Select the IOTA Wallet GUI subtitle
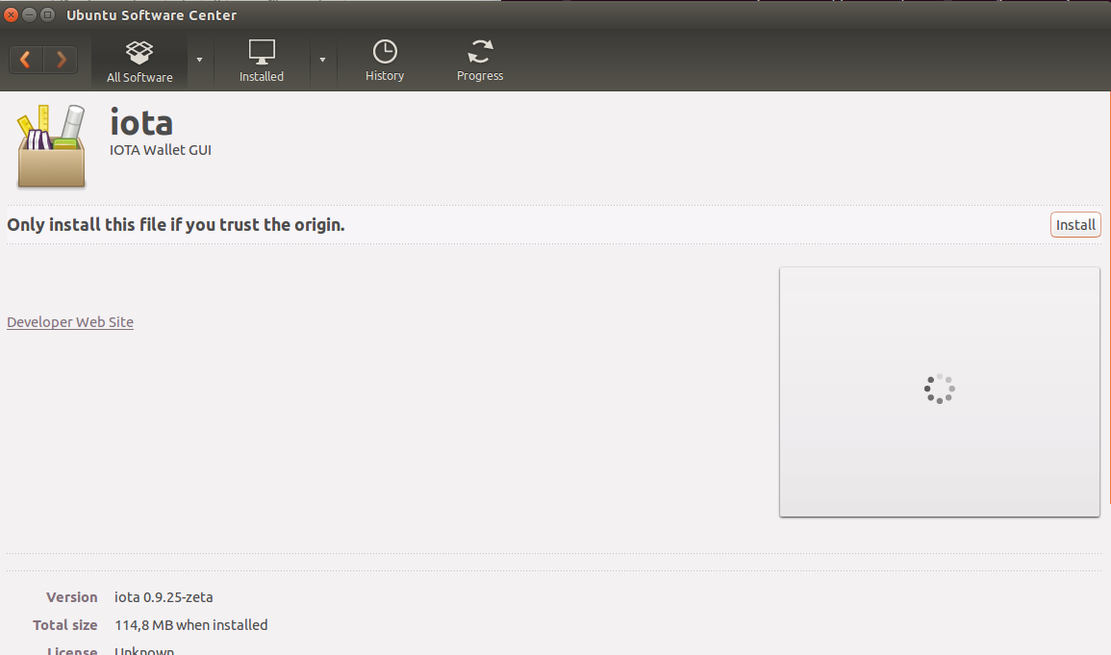Viewport: 1111px width, 655px height. (160, 150)
